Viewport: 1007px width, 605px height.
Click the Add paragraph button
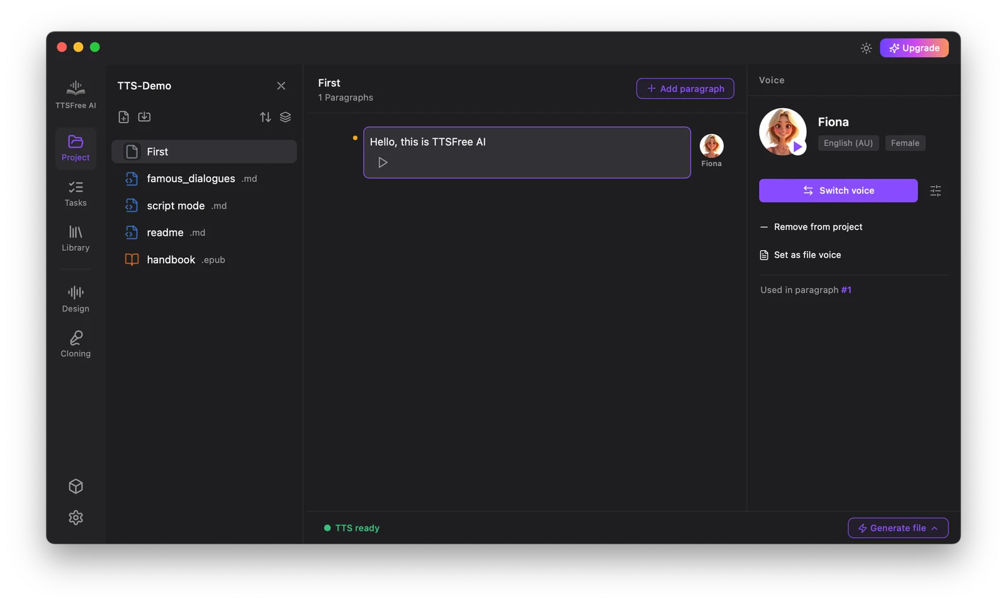pyautogui.click(x=685, y=89)
